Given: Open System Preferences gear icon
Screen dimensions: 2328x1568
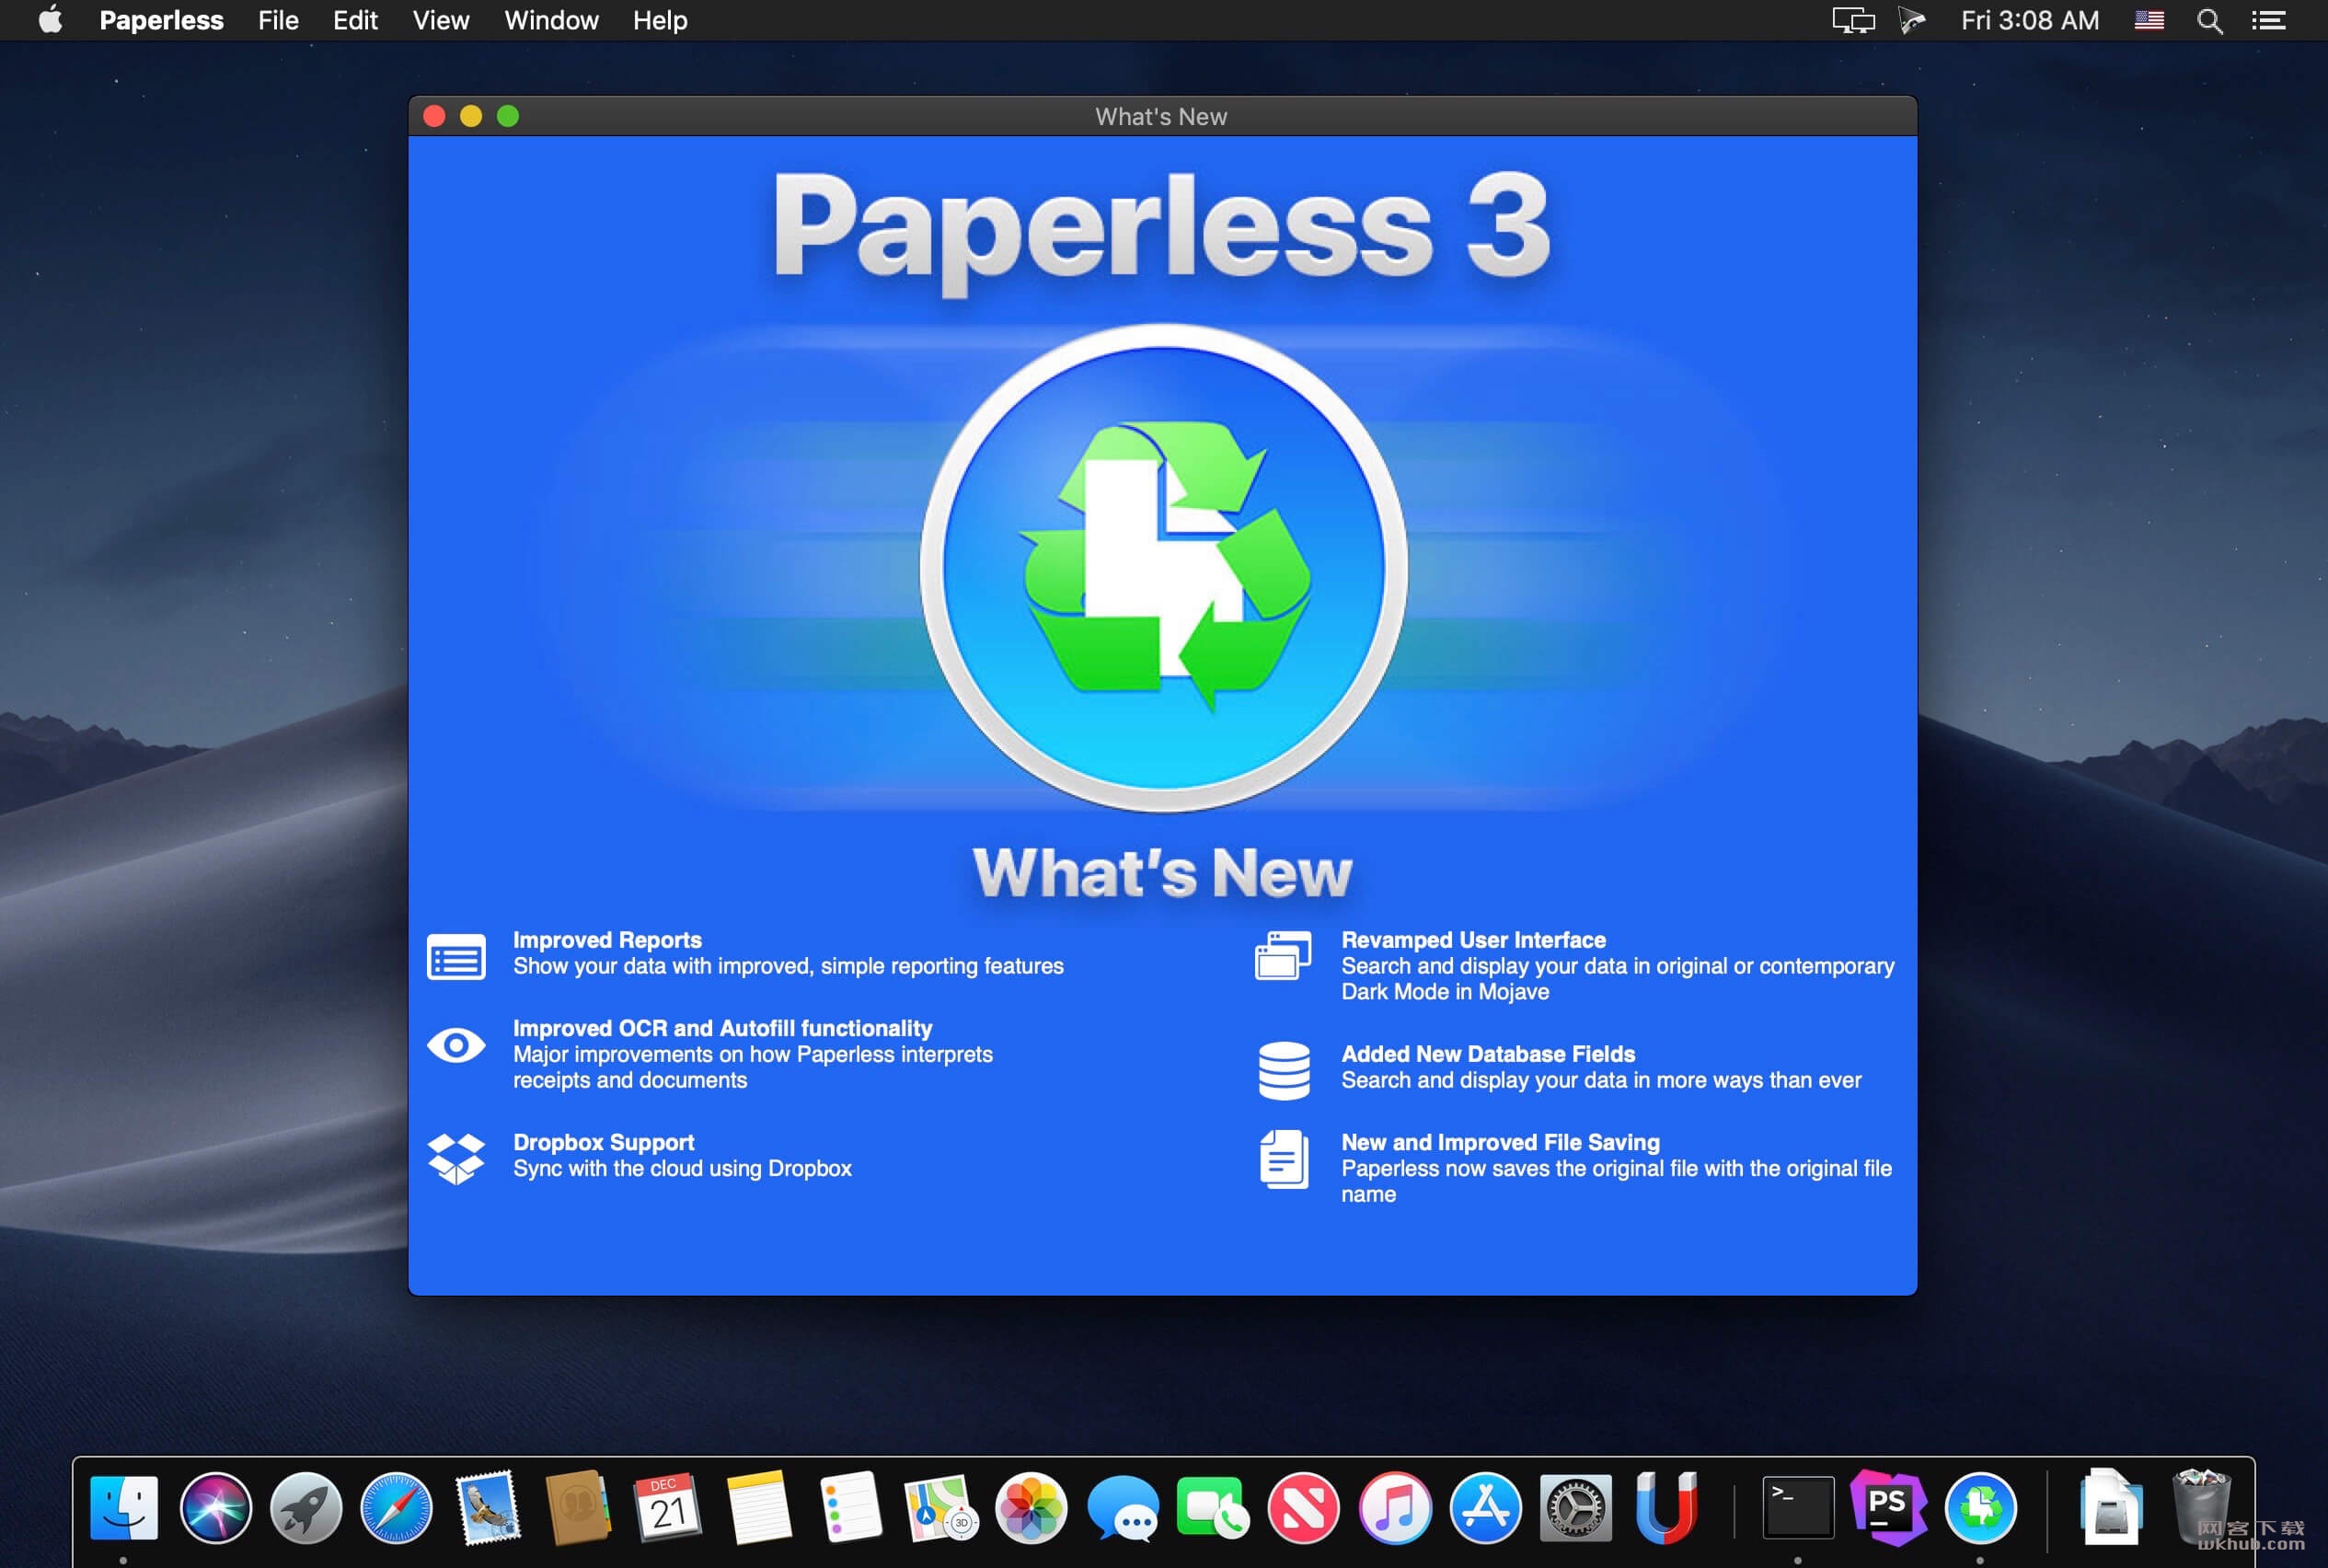Looking at the screenshot, I should 1575,1507.
